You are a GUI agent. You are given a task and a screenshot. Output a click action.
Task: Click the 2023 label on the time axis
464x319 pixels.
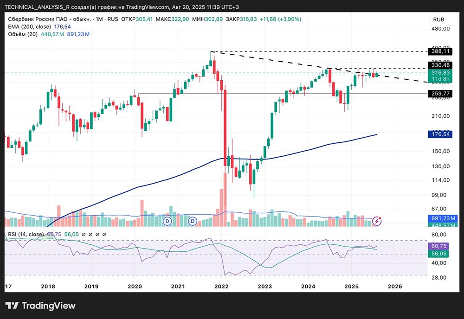click(x=265, y=287)
